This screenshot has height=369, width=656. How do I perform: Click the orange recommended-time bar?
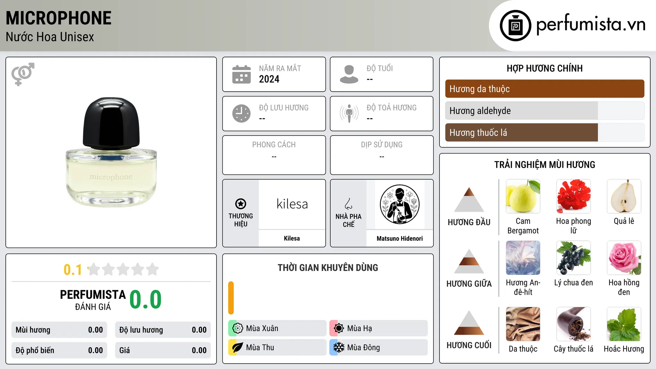coord(231,298)
